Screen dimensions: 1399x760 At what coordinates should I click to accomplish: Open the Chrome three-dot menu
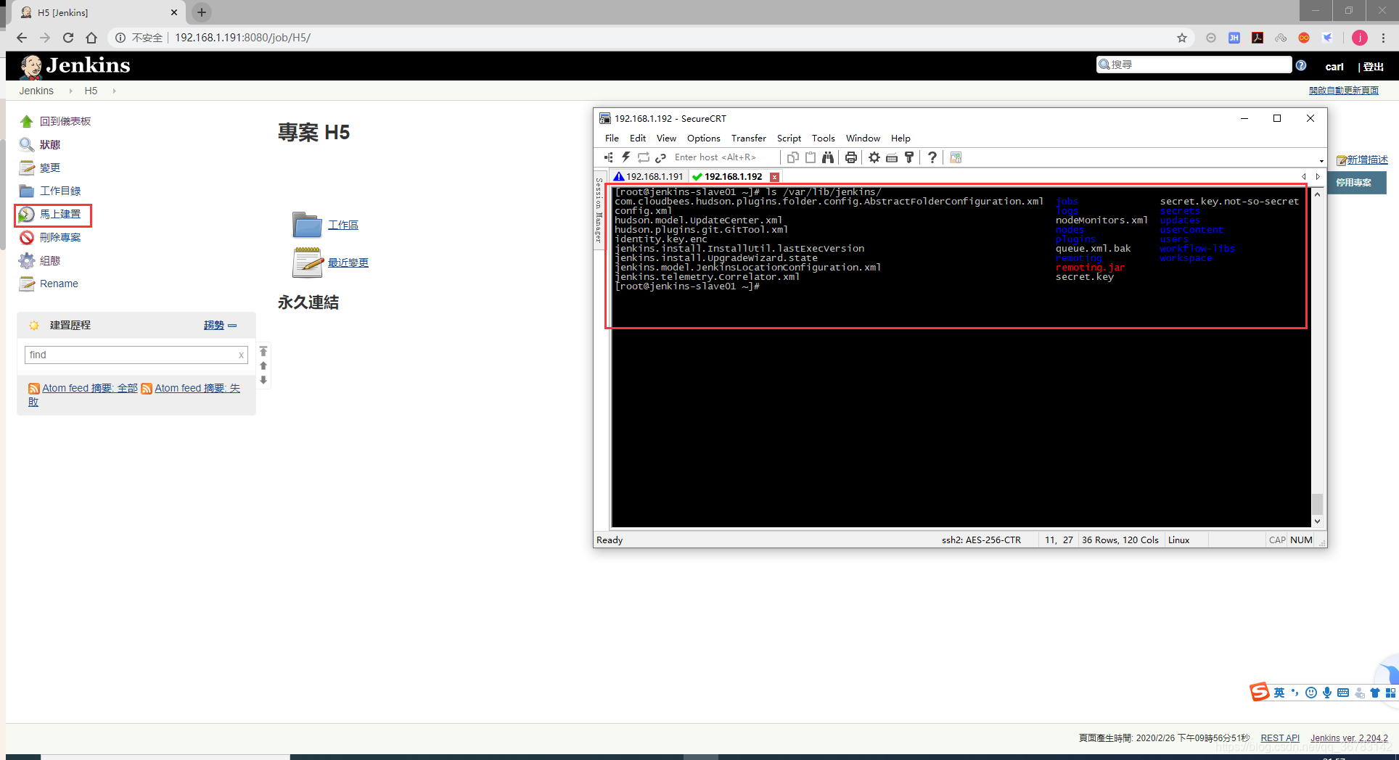click(1384, 38)
